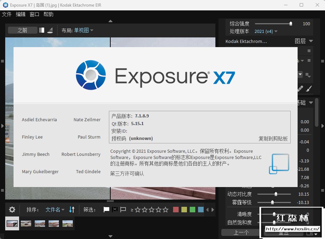Image resolution: width=325 pixels, height=239 pixels.
Task: Collapse the top panel with the up arrow
Action: click(x=111, y=21)
